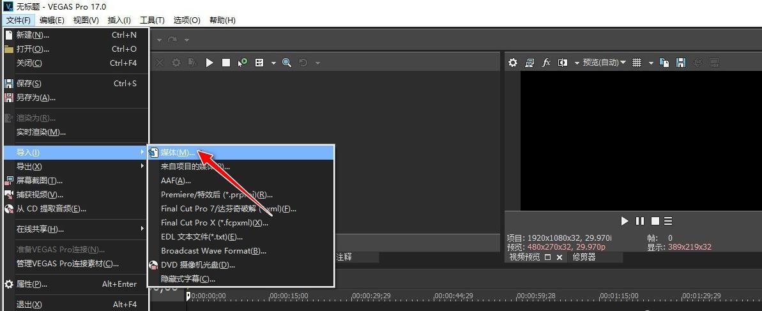Click the magnifier search icon
This screenshot has height=311, width=762.
[x=287, y=63]
